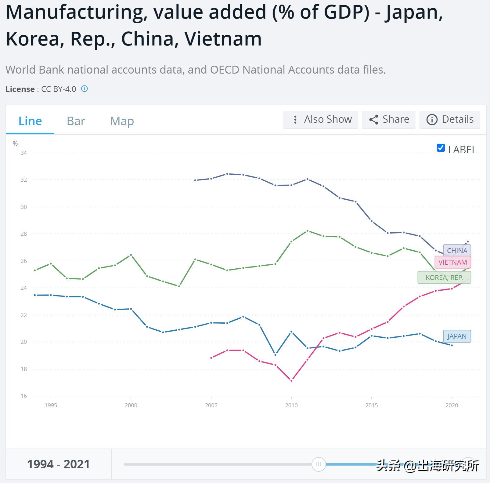The width and height of the screenshot is (490, 483).
Task: Click Korea's 2011 peak data point
Action: point(307,231)
